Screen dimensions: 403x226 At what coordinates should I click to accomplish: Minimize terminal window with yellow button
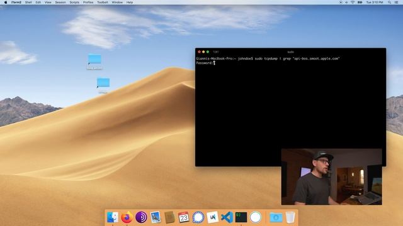(x=203, y=51)
